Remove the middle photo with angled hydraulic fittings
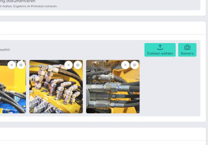 pyautogui.click(x=68, y=65)
